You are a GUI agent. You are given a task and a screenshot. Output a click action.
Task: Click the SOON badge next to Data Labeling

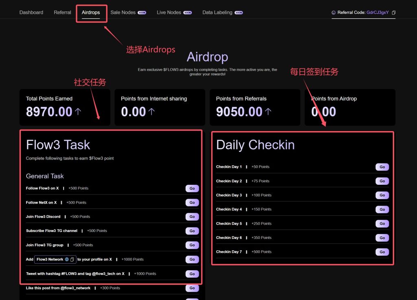[x=239, y=13]
